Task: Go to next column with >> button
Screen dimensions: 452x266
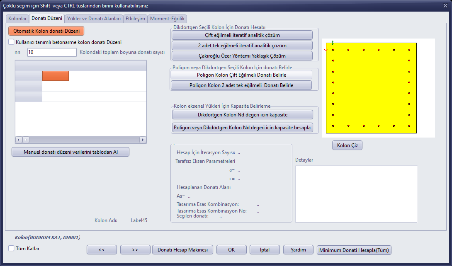Action: [x=135, y=250]
